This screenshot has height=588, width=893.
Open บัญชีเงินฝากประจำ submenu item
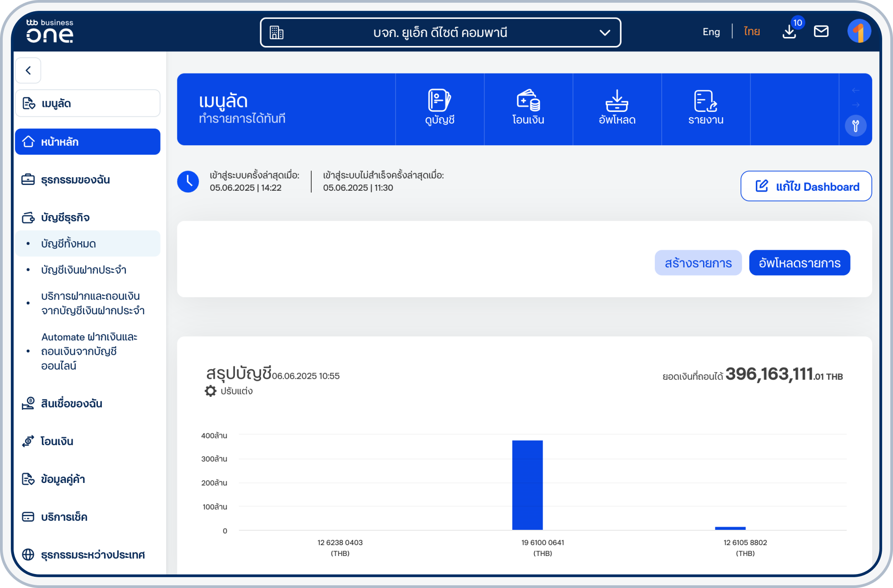click(83, 270)
